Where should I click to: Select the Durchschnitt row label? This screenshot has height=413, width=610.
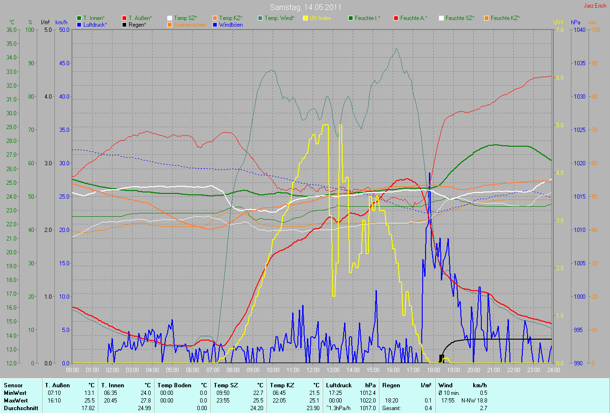click(20, 408)
